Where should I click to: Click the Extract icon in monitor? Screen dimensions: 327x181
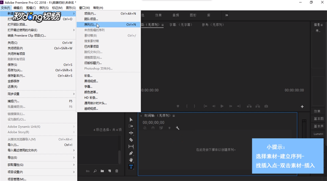coord(258,106)
